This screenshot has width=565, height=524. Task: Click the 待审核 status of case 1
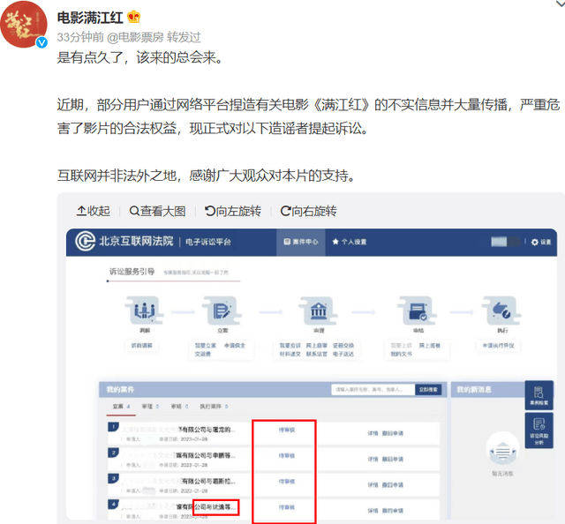(x=286, y=430)
